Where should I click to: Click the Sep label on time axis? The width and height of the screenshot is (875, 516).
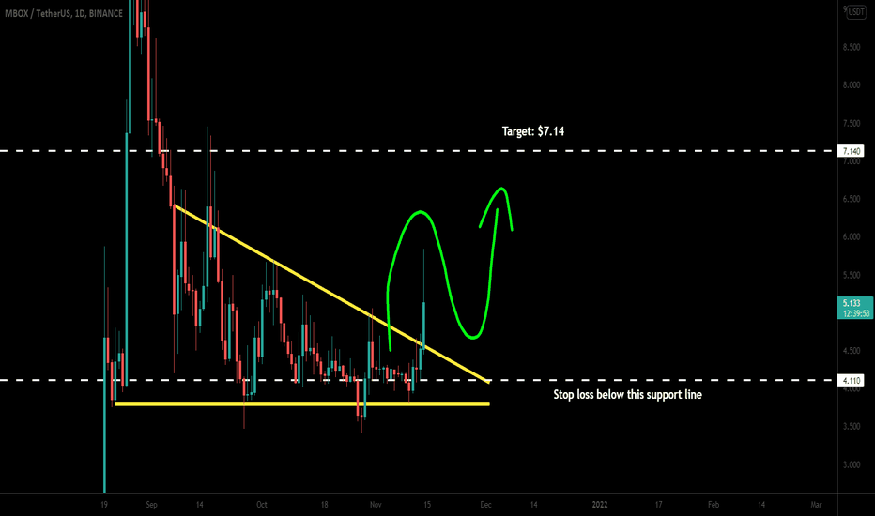coord(152,505)
